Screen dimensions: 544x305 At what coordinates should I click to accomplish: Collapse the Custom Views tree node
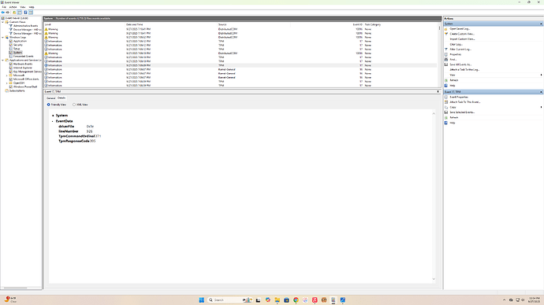[3, 22]
